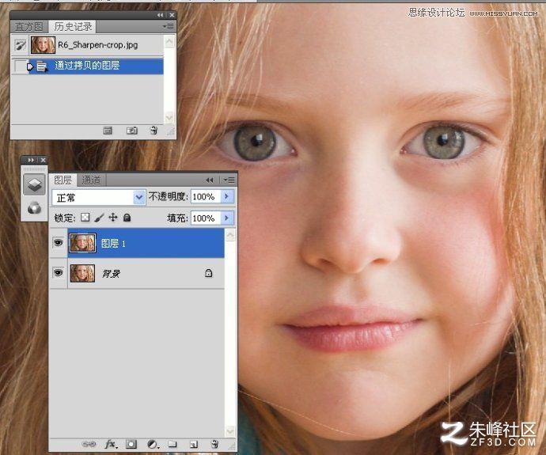
Task: Open the Layers panel flyout menu
Action: pyautogui.click(x=229, y=180)
